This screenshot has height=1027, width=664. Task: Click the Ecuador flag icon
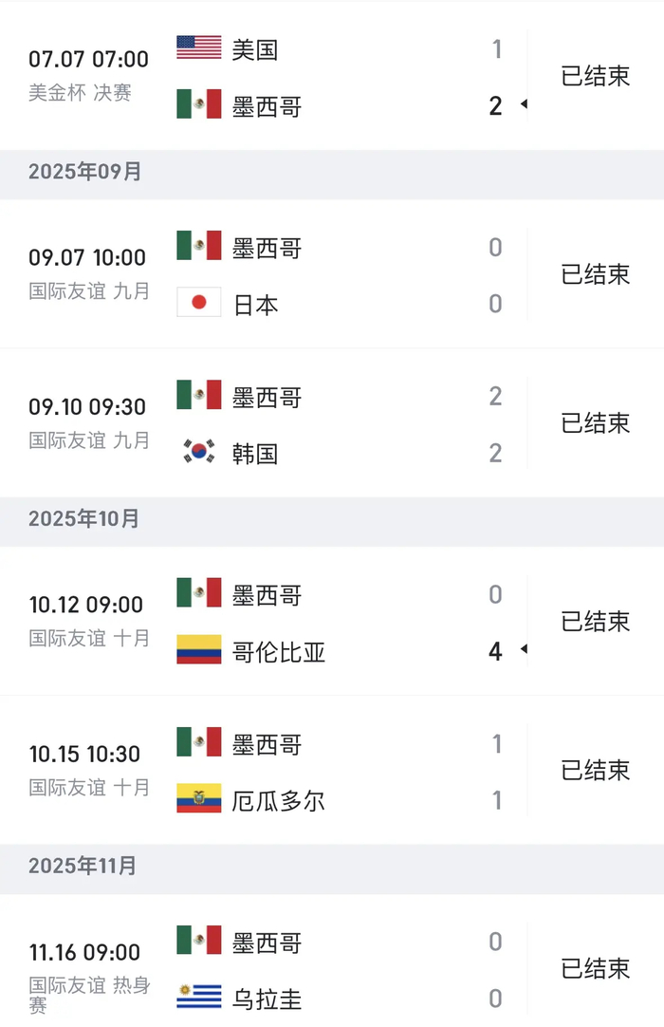pos(199,799)
